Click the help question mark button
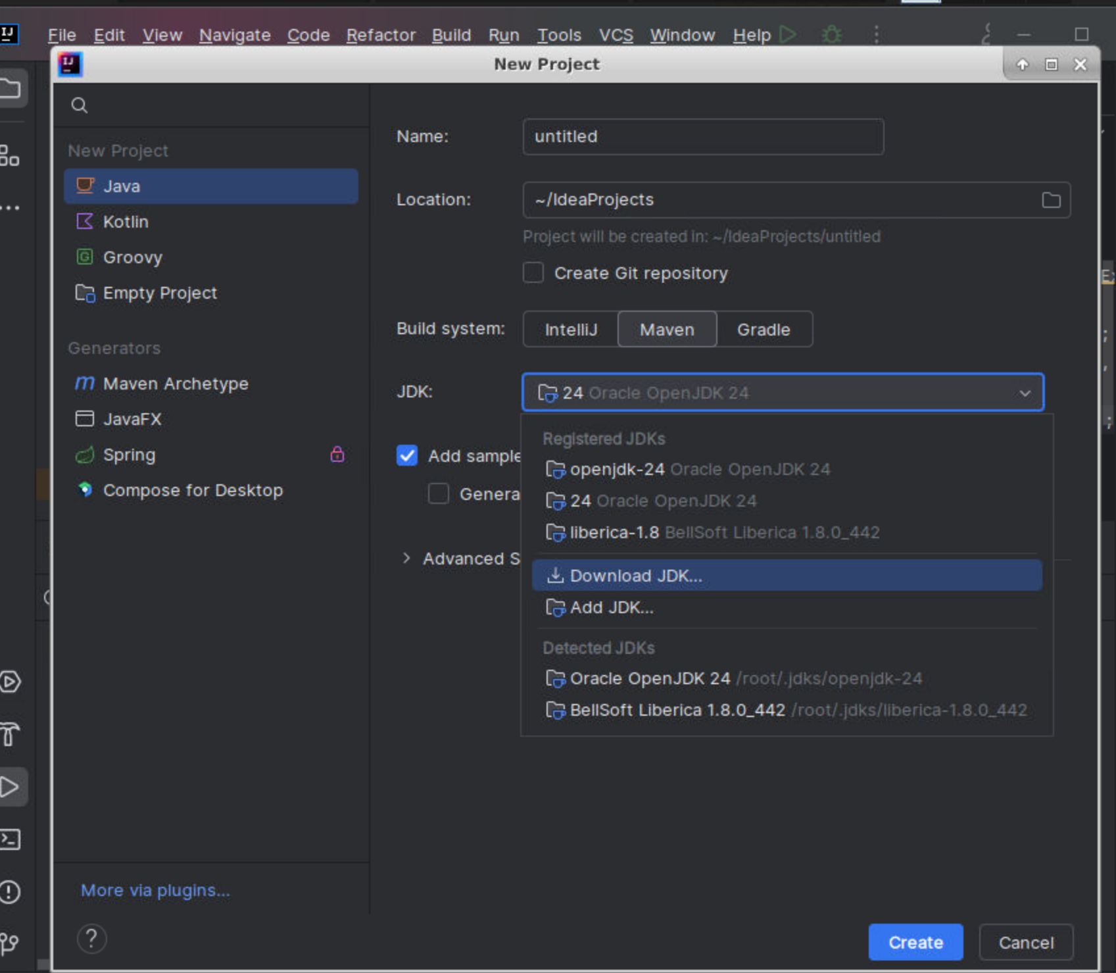Image resolution: width=1116 pixels, height=973 pixels. click(91, 939)
